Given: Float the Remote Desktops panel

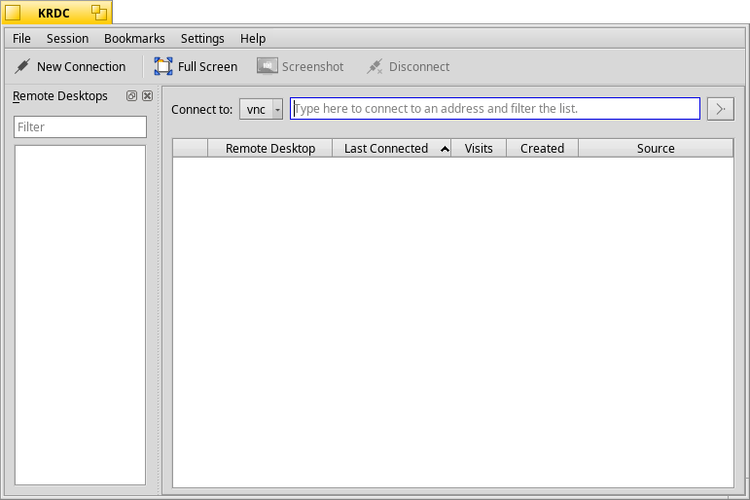Looking at the screenshot, I should click(x=131, y=95).
